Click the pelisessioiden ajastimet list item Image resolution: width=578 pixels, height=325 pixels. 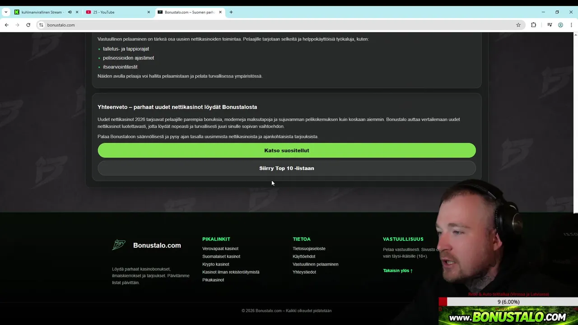[128, 58]
